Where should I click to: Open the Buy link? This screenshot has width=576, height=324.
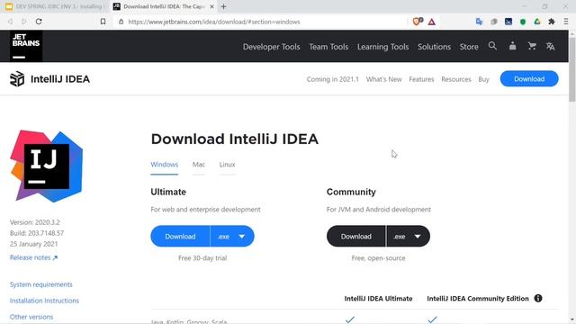tap(483, 79)
